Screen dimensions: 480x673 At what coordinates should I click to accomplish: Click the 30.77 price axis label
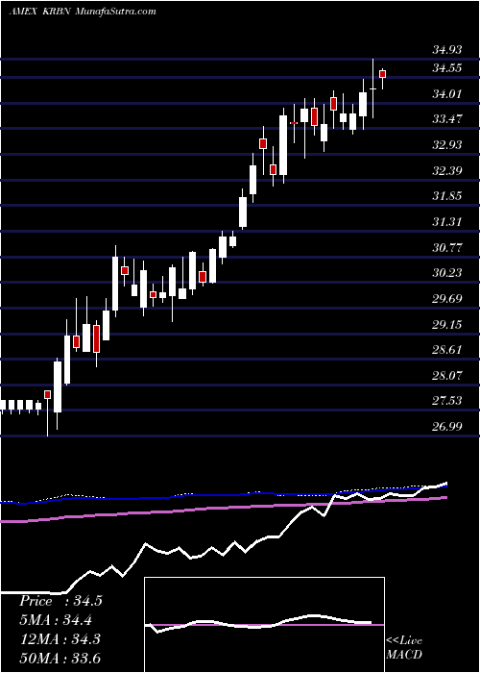point(447,247)
